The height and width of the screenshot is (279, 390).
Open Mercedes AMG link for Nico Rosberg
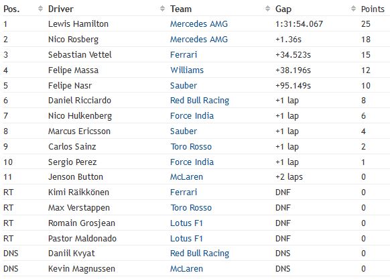[x=199, y=40]
